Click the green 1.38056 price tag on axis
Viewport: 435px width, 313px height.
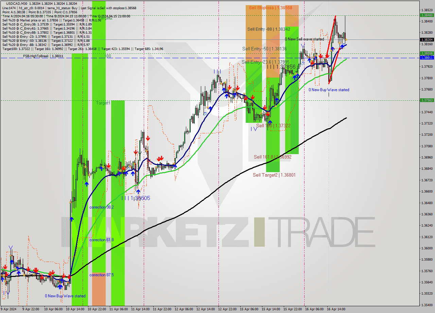pos(427,53)
